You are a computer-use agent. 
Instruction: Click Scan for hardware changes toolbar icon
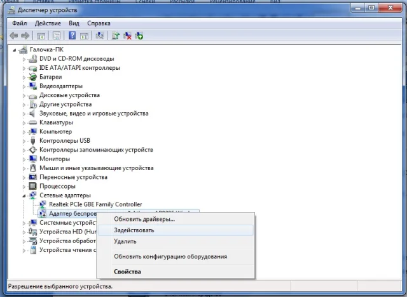(100, 36)
